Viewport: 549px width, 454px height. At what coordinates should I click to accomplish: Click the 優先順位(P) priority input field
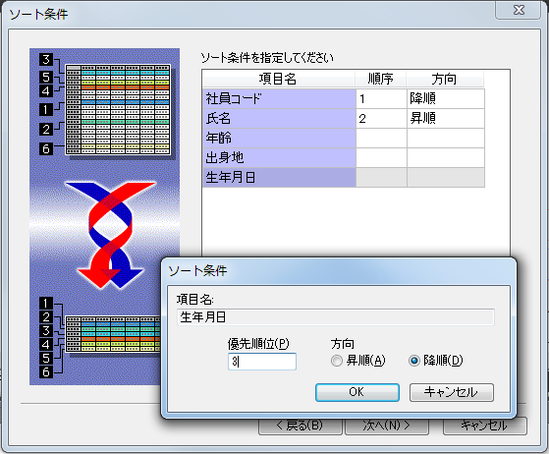262,362
